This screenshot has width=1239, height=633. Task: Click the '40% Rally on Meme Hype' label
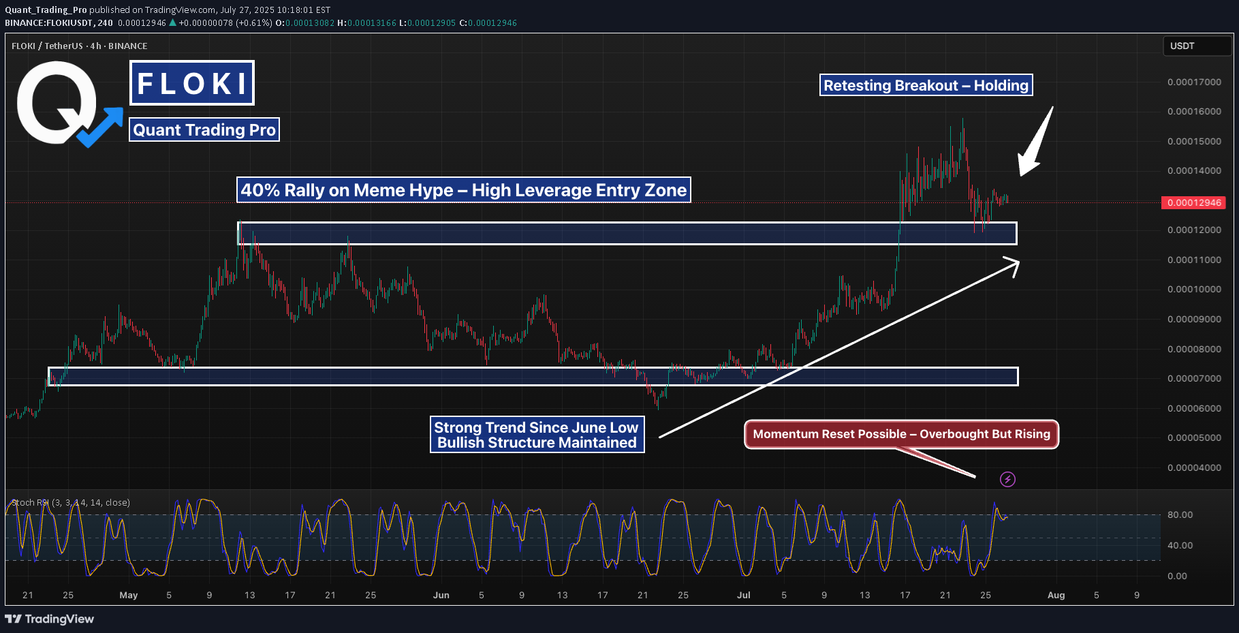(x=463, y=189)
